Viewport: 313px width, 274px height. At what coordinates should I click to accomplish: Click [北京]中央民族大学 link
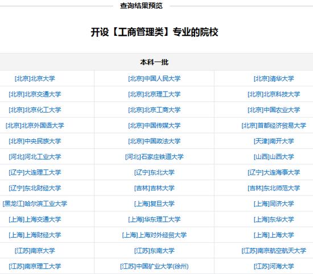pyautogui.click(x=35, y=141)
